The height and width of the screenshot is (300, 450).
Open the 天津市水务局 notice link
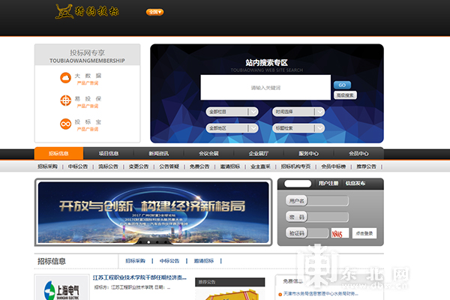coord(320,293)
